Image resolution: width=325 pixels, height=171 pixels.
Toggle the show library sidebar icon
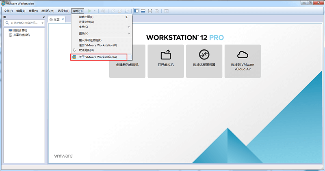136,11
